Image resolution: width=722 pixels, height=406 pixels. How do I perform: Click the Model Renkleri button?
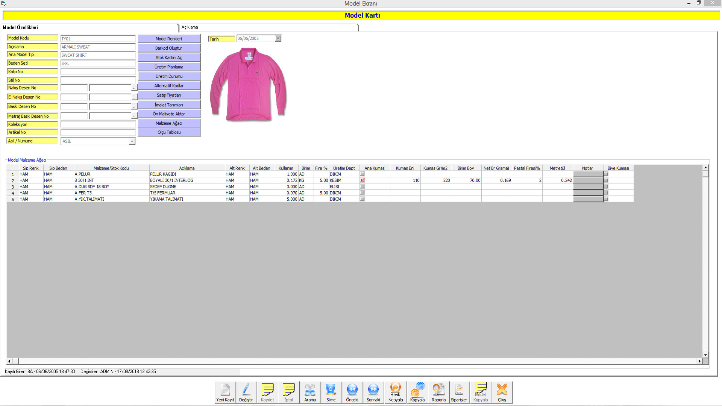click(x=169, y=39)
